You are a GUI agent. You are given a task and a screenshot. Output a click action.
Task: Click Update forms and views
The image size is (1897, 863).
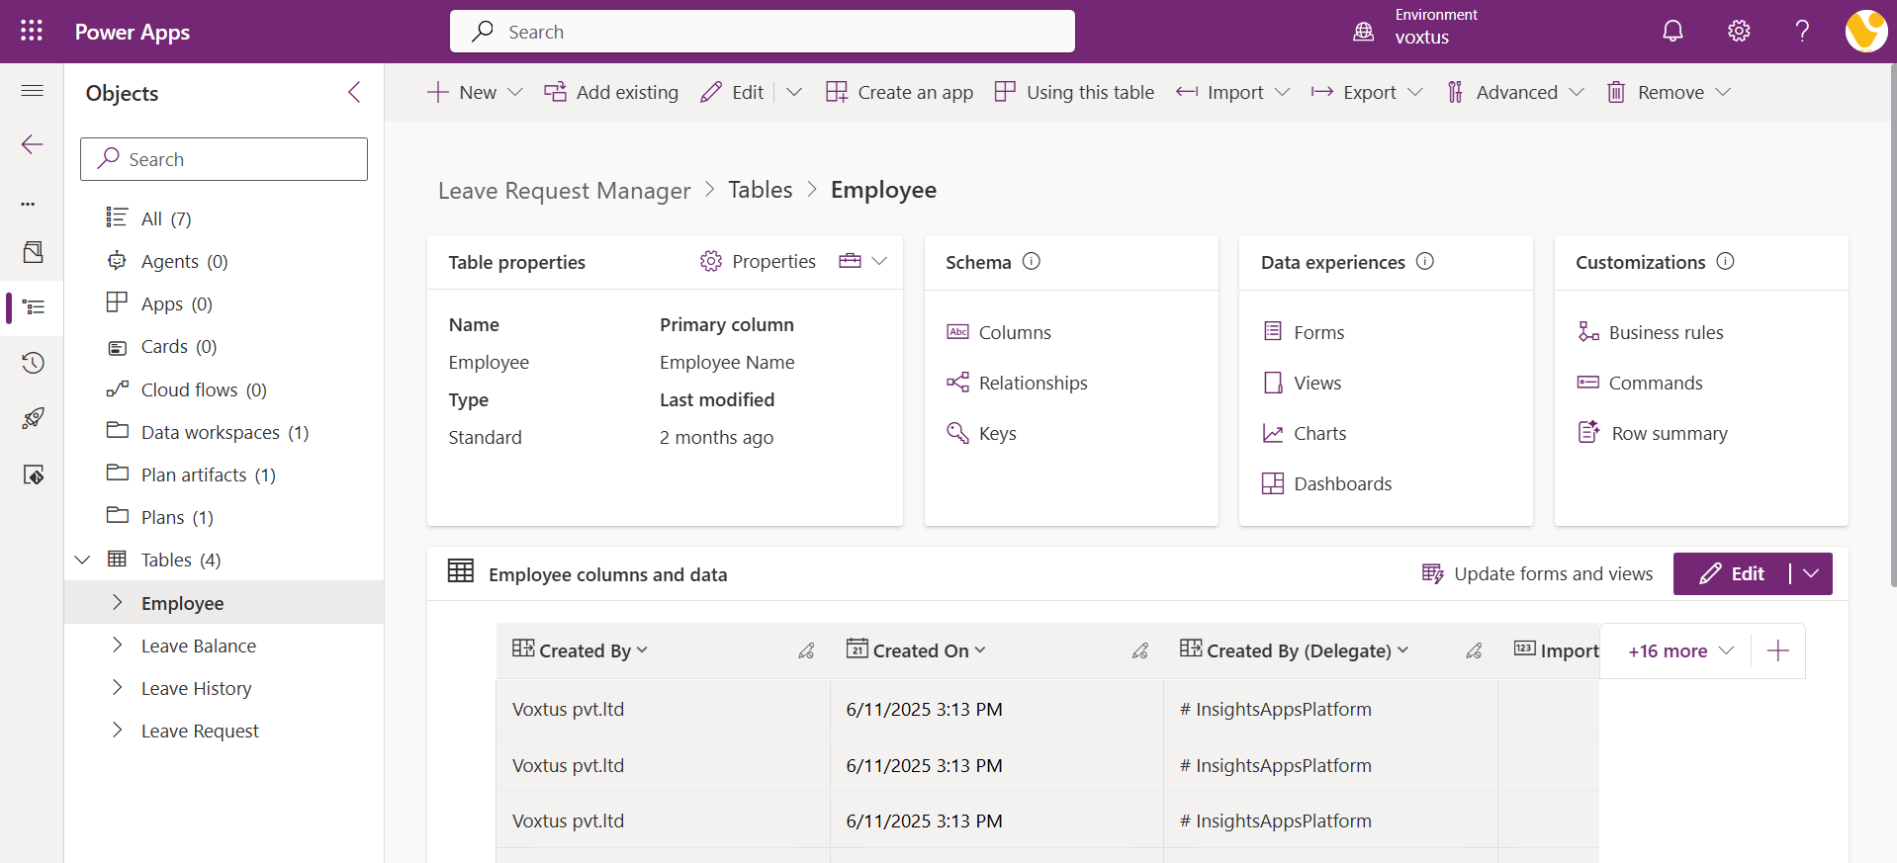click(x=1537, y=573)
